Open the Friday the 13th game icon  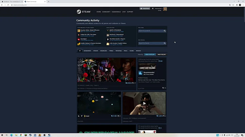pyautogui.click(x=79, y=35)
